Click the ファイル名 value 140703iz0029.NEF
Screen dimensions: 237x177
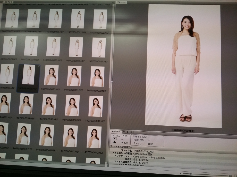click(144, 151)
